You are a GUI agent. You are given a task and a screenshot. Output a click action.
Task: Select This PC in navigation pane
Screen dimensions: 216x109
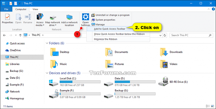point(22,57)
